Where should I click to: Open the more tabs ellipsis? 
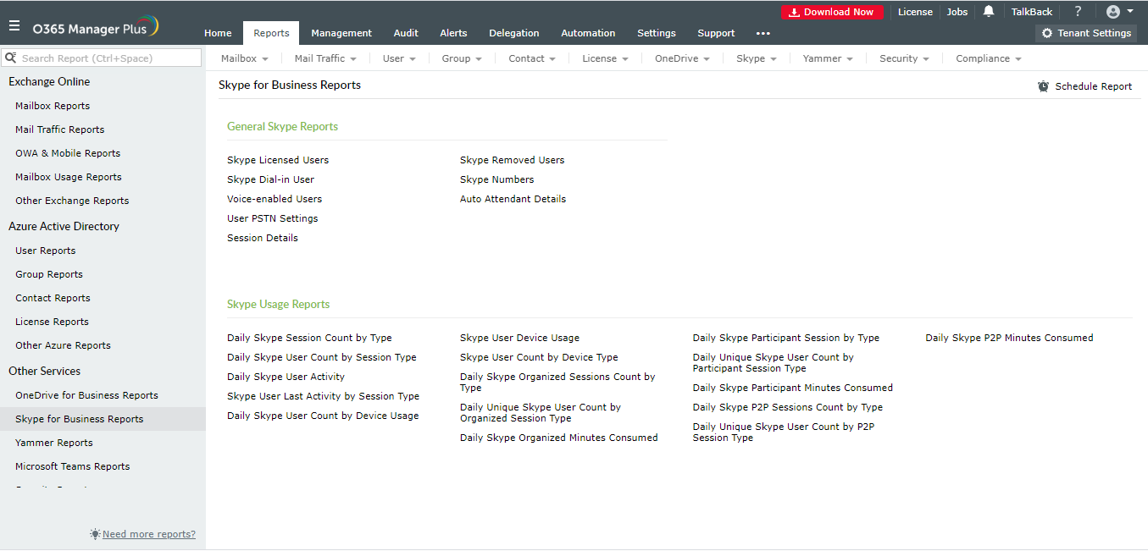pyautogui.click(x=763, y=33)
